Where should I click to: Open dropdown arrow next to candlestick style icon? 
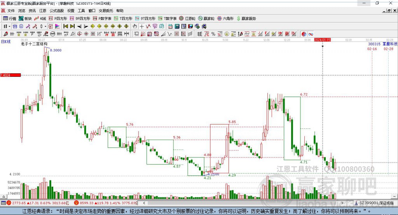45,26
